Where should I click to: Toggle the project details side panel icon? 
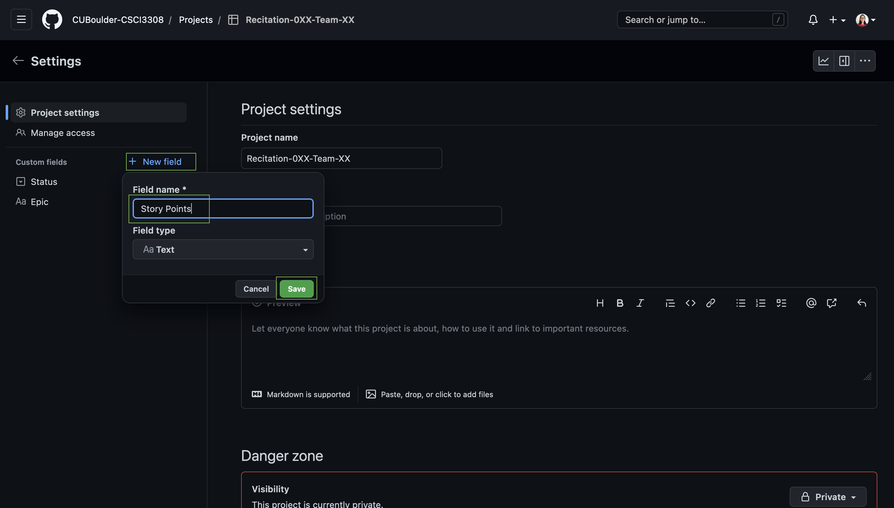pos(844,61)
